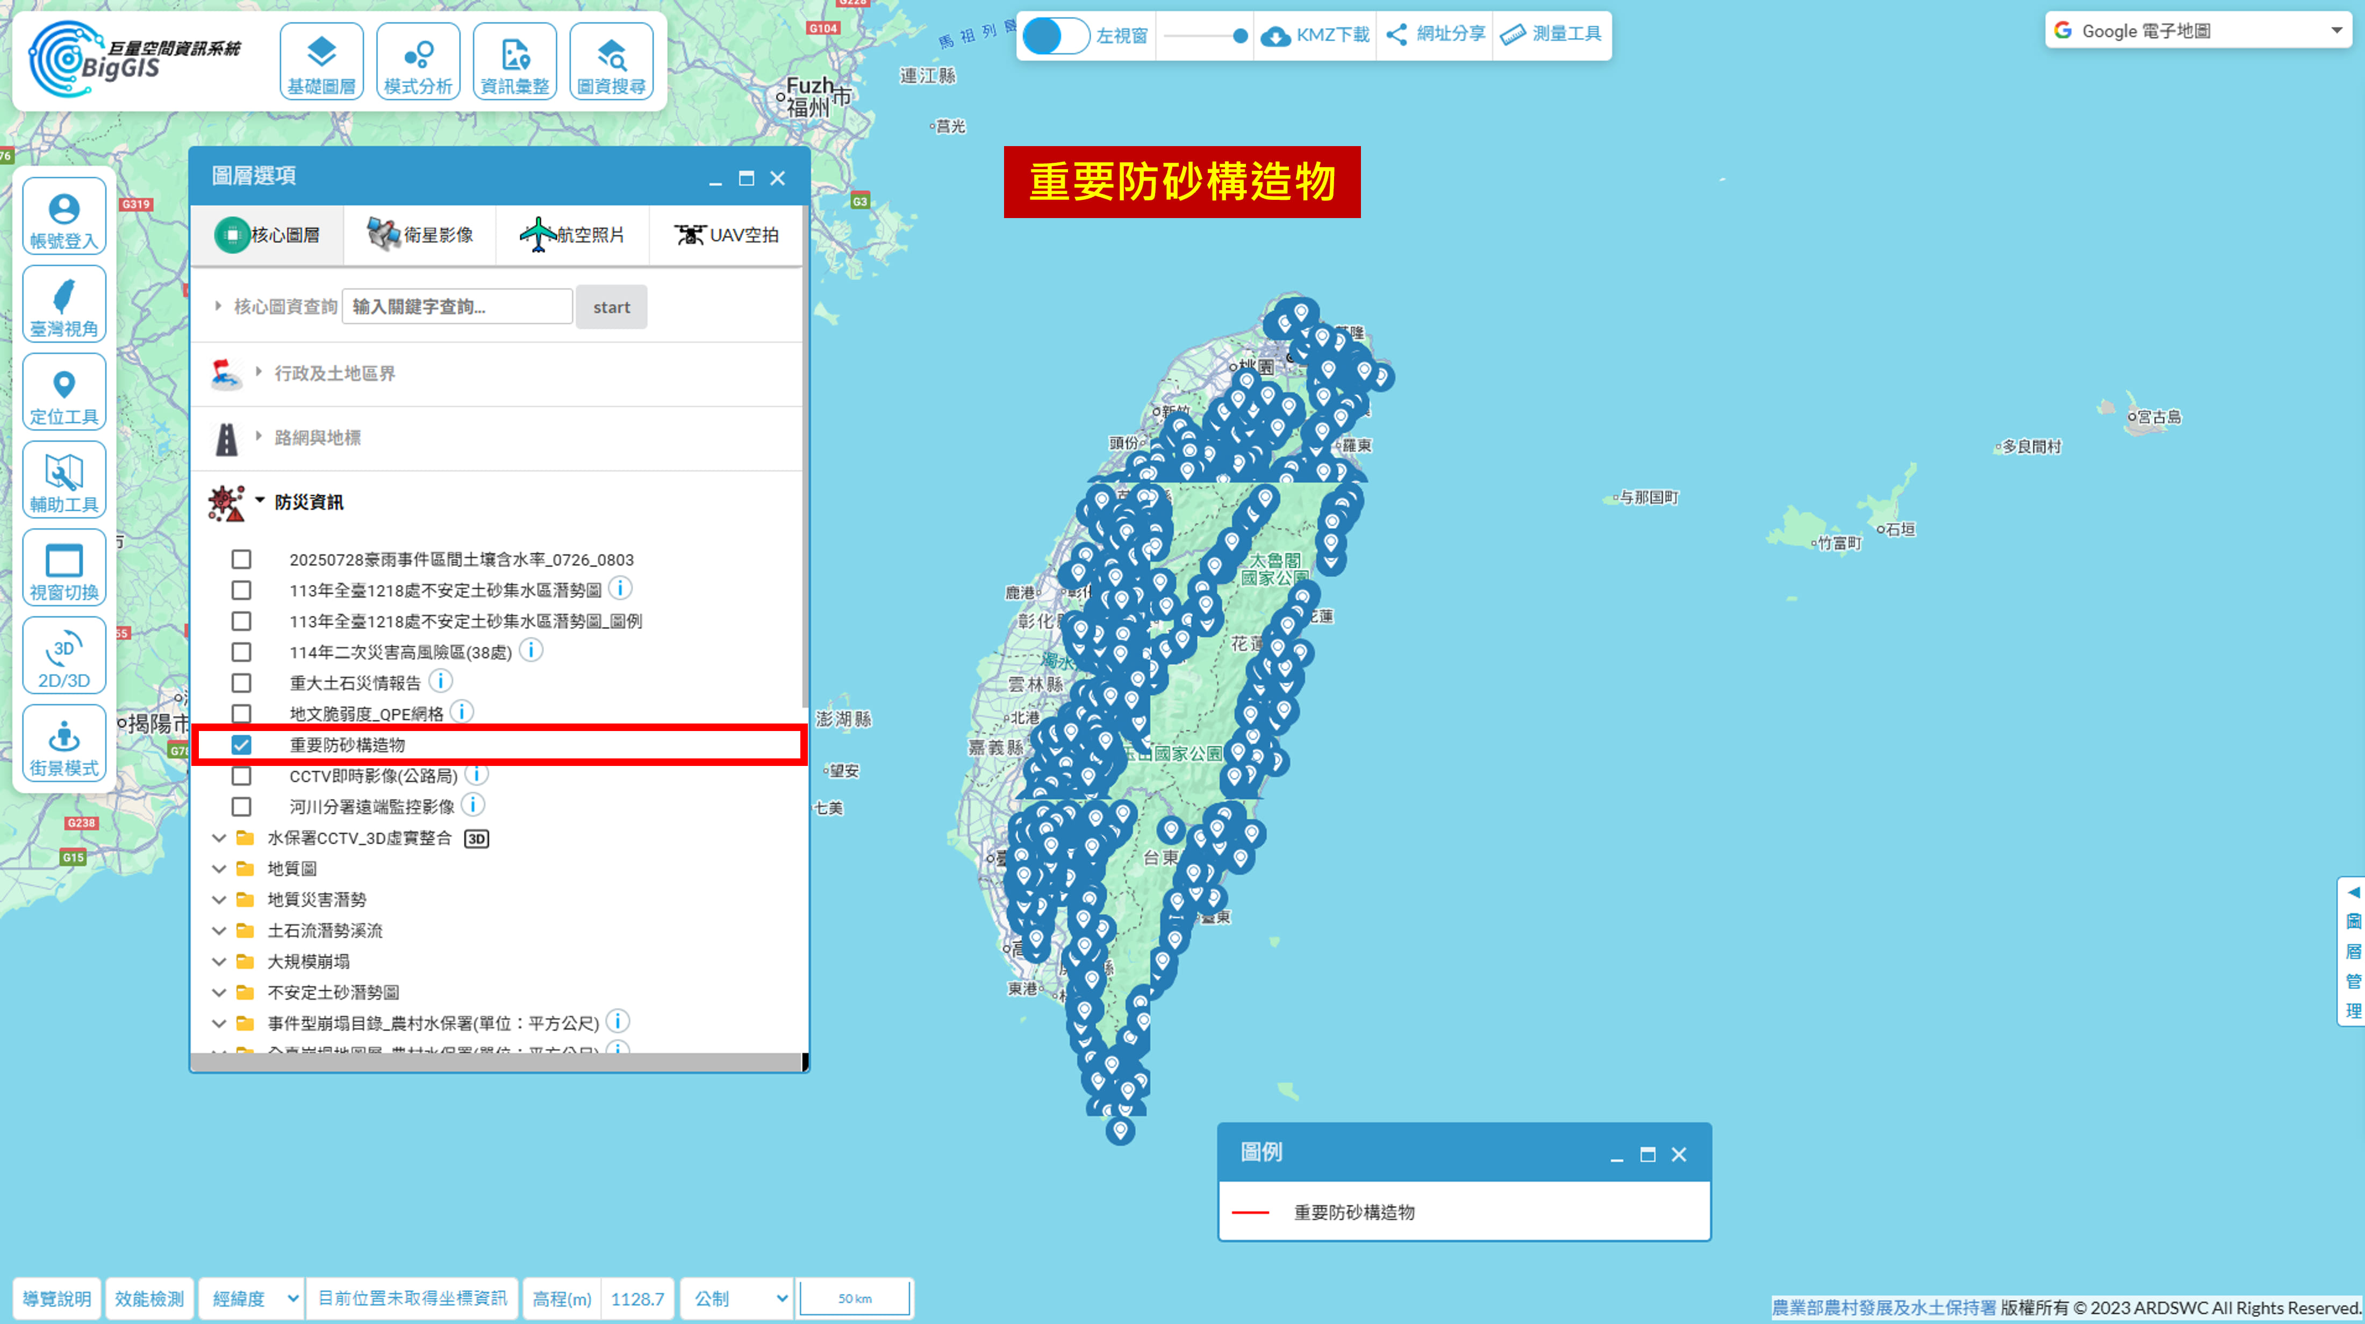2365x1324 pixels.
Task: Check the CCTV即時影像(公路局) layer
Action: point(241,776)
